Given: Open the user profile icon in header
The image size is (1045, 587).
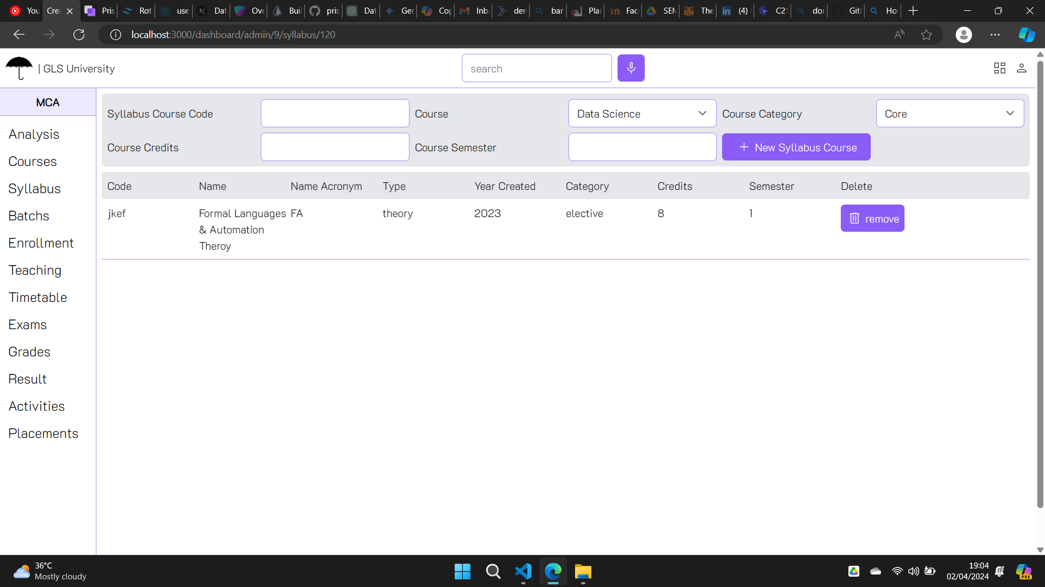Looking at the screenshot, I should (1021, 68).
